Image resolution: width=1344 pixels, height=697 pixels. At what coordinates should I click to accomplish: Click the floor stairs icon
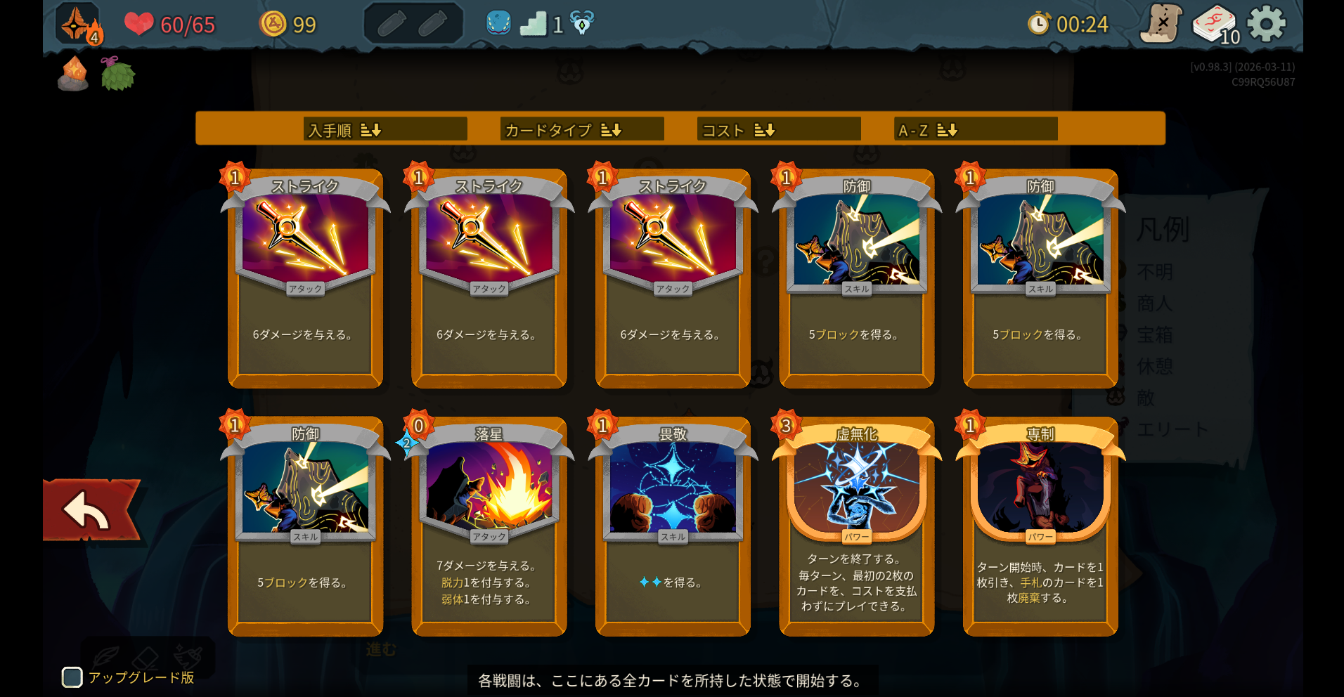(533, 24)
